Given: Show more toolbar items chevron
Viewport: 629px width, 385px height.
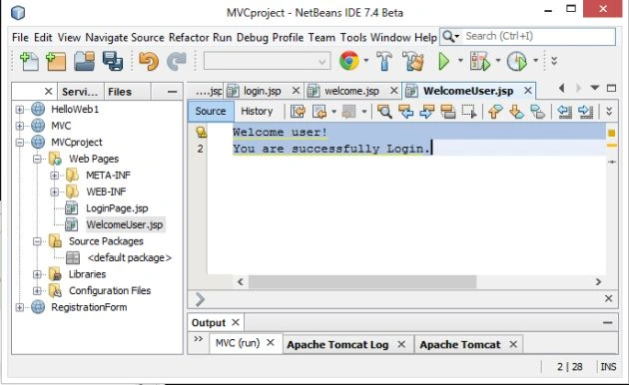Looking at the screenshot, I should pyautogui.click(x=554, y=61).
